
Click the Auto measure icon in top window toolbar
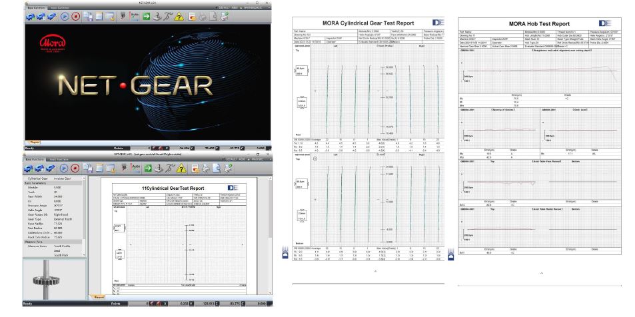click(135, 17)
